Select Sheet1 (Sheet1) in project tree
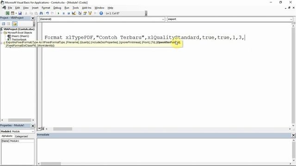Viewport: 296px width, 166px height. tap(20, 36)
